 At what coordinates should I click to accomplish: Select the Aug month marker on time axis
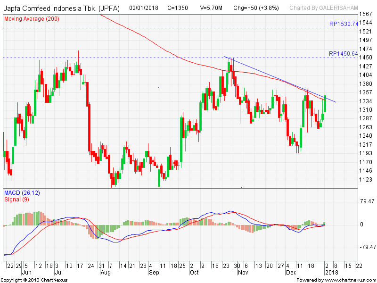coord(105,272)
